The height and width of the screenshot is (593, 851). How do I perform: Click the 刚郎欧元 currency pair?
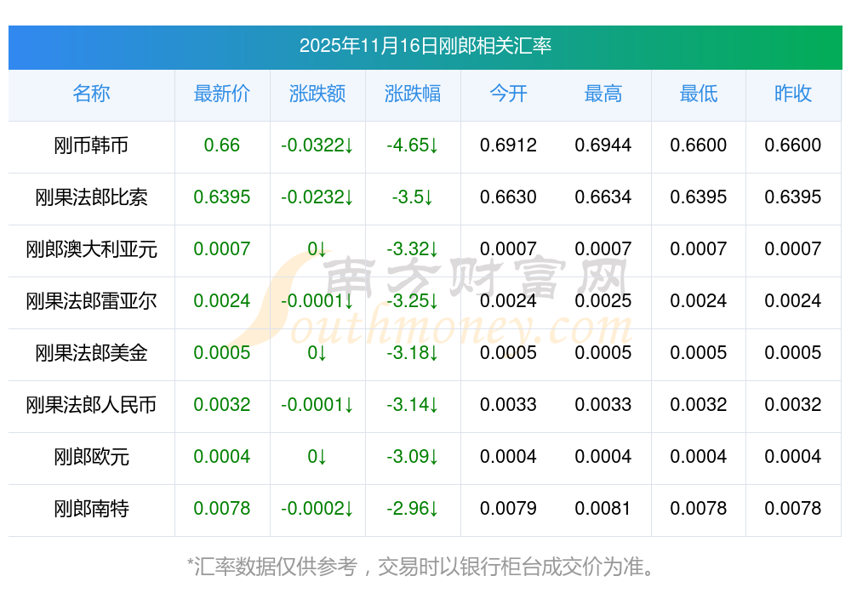tap(91, 457)
